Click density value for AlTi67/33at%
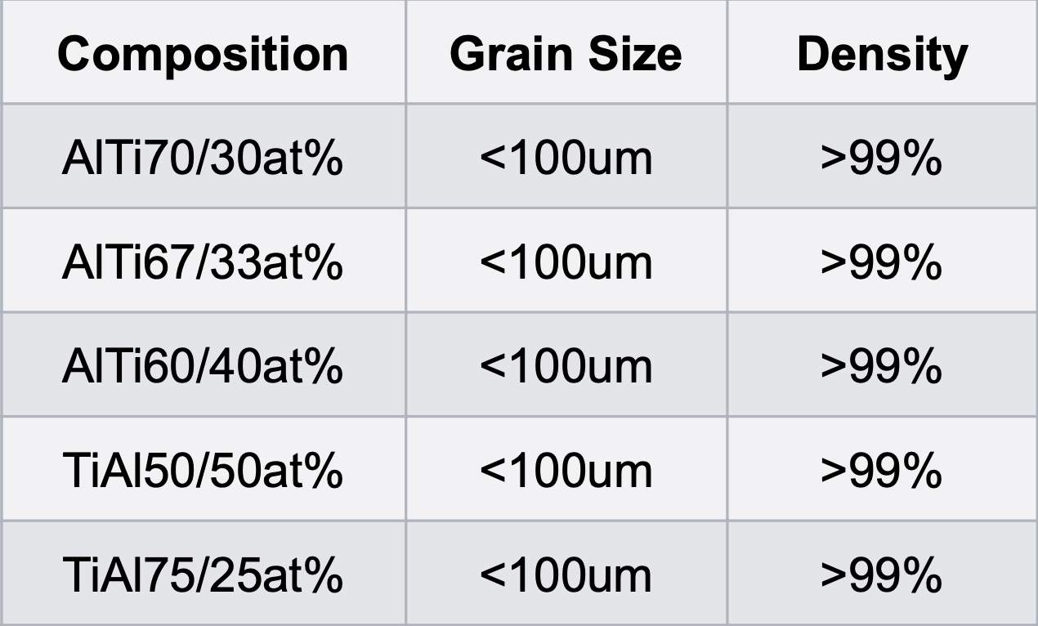 882,263
